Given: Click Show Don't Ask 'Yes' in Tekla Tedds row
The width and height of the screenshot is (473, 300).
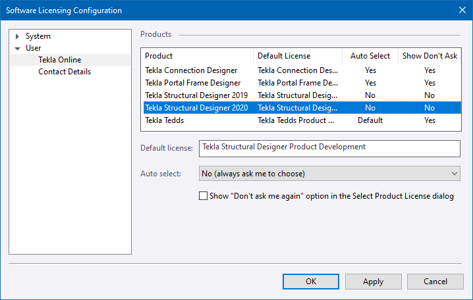Looking at the screenshot, I should point(430,120).
